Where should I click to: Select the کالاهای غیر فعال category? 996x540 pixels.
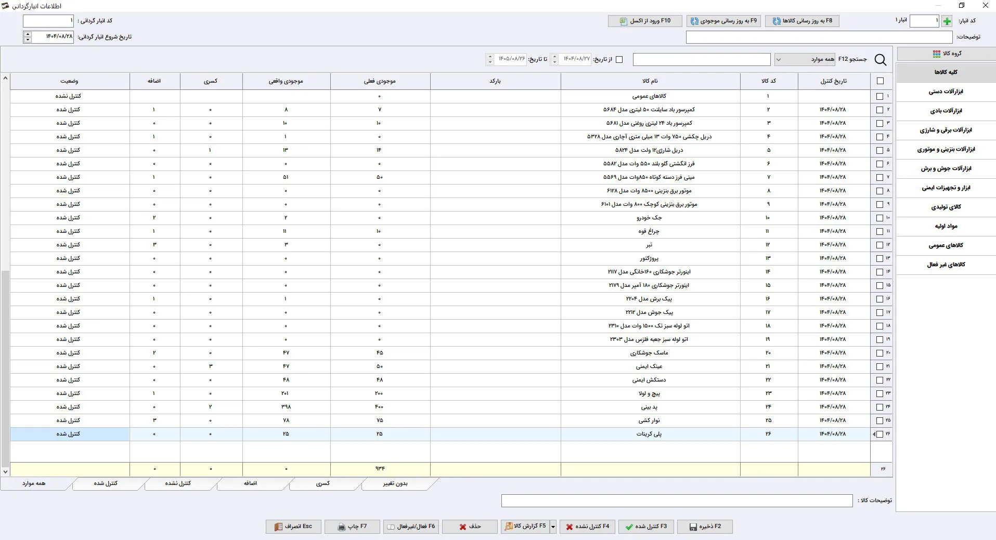[946, 265]
